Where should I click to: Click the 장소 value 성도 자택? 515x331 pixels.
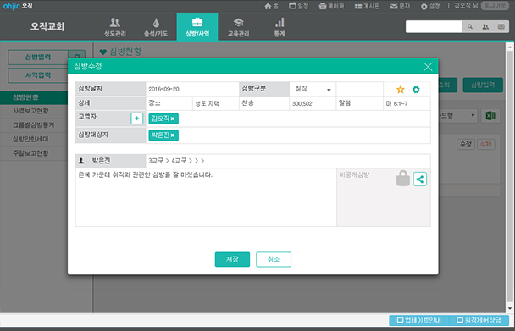[x=215, y=103]
